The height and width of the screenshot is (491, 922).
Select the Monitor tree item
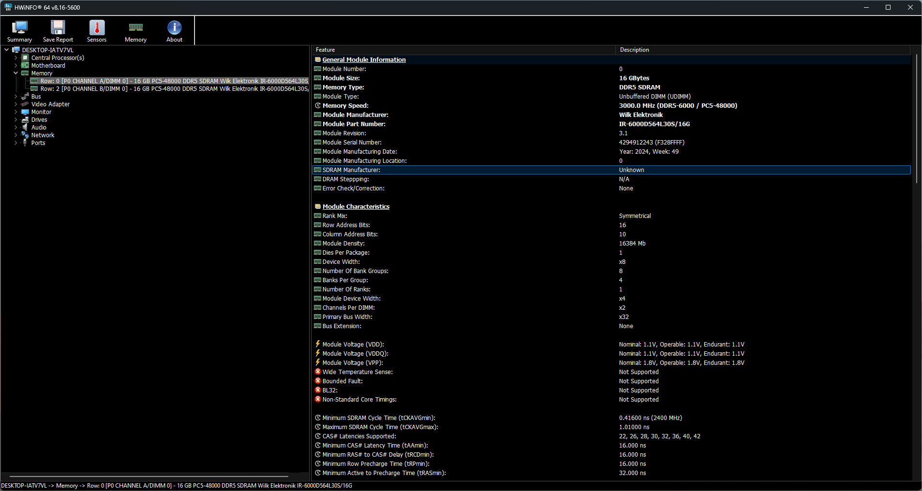41,112
